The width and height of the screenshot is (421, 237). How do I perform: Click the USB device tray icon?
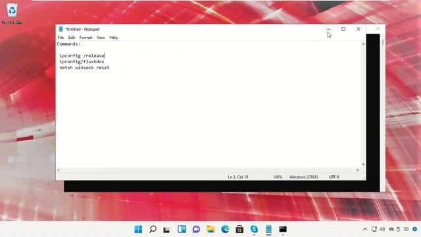(399, 229)
